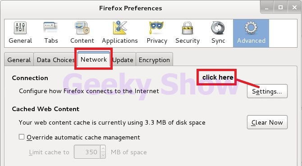Decrease cache limit with down arrow
Viewport: 302px width, 166px height.
coord(103,155)
